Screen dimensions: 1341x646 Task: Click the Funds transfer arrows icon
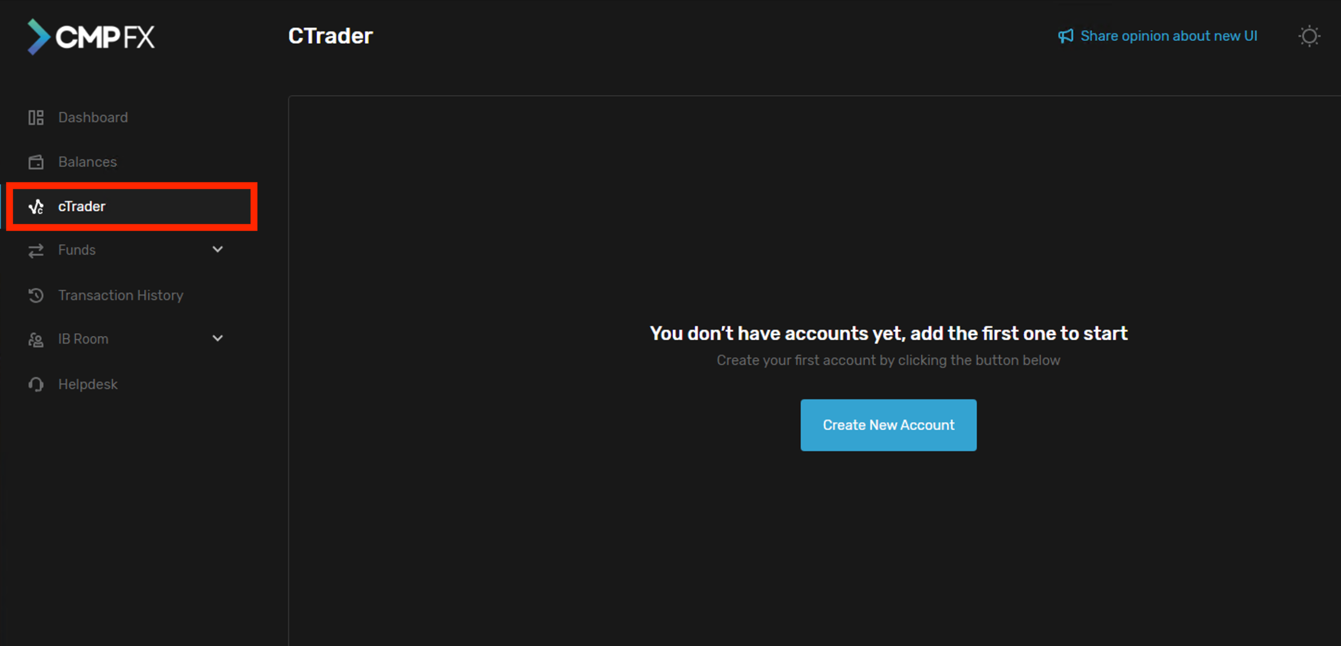[36, 251]
